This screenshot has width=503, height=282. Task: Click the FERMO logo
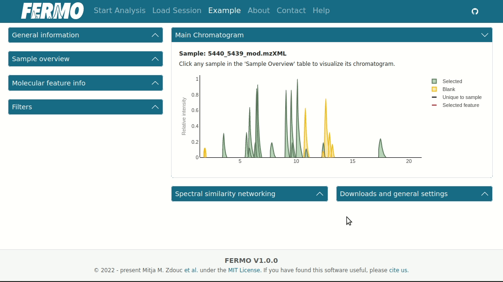(x=52, y=11)
